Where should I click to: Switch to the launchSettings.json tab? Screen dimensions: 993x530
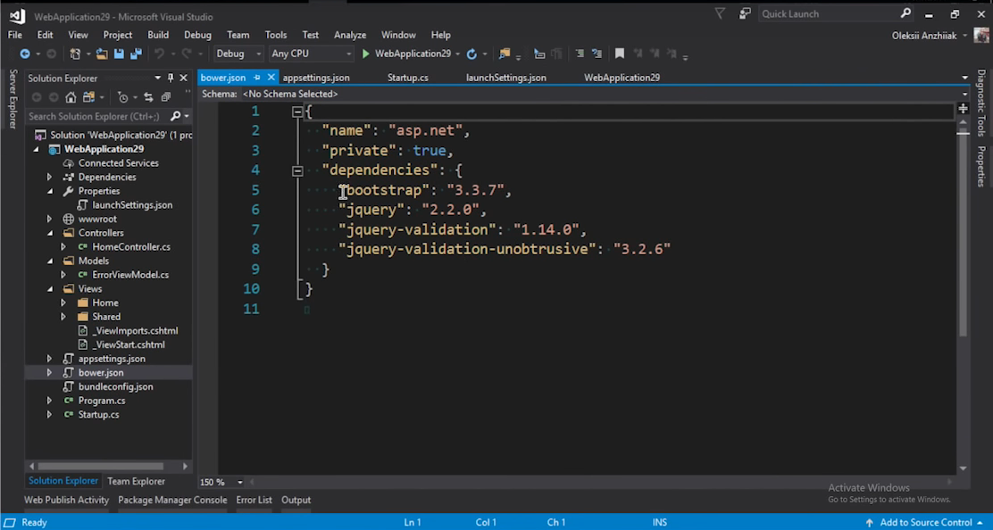(506, 78)
